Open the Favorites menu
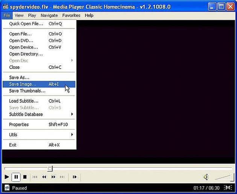The width and height of the screenshot is (237, 194). point(71,15)
